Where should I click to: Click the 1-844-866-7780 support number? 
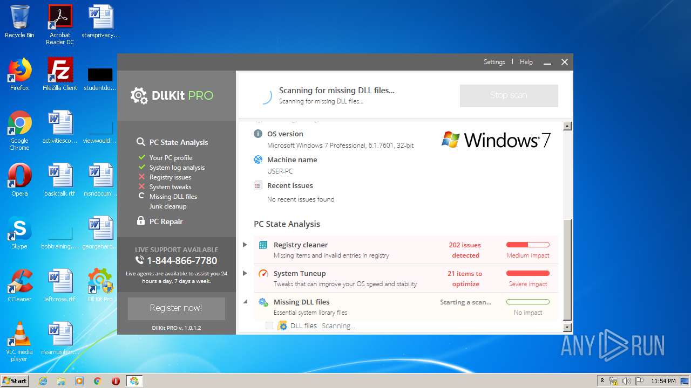pyautogui.click(x=182, y=261)
